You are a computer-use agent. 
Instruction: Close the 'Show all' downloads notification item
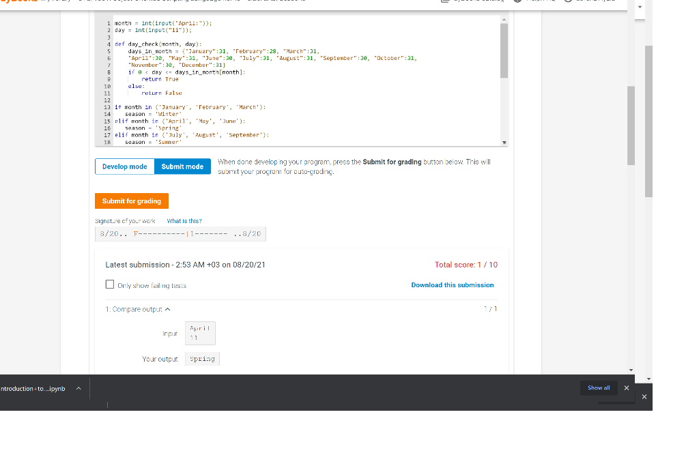click(626, 388)
